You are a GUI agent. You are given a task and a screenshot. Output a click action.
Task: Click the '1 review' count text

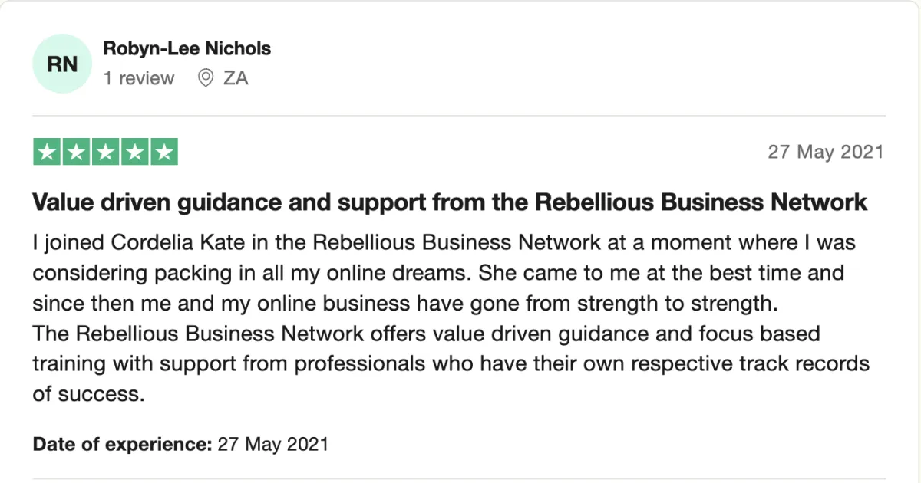pos(139,78)
